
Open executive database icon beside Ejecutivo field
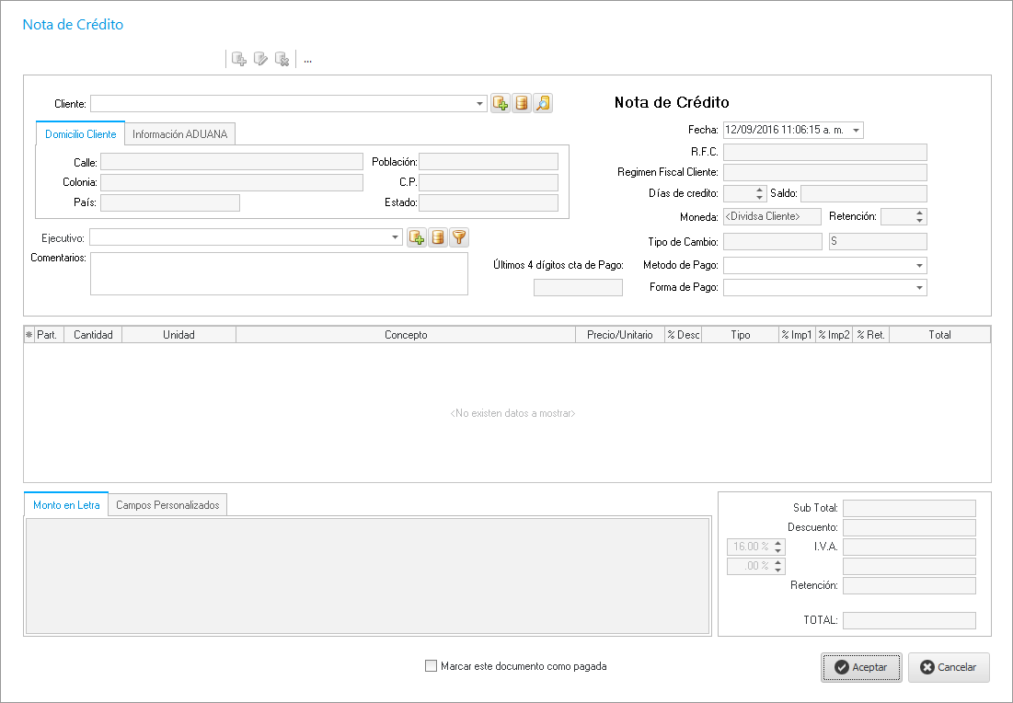click(x=438, y=237)
